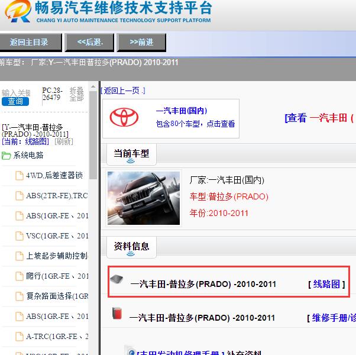Select the 系统电路 tree folder label
This screenshot has height=355, width=356.
[x=28, y=156]
